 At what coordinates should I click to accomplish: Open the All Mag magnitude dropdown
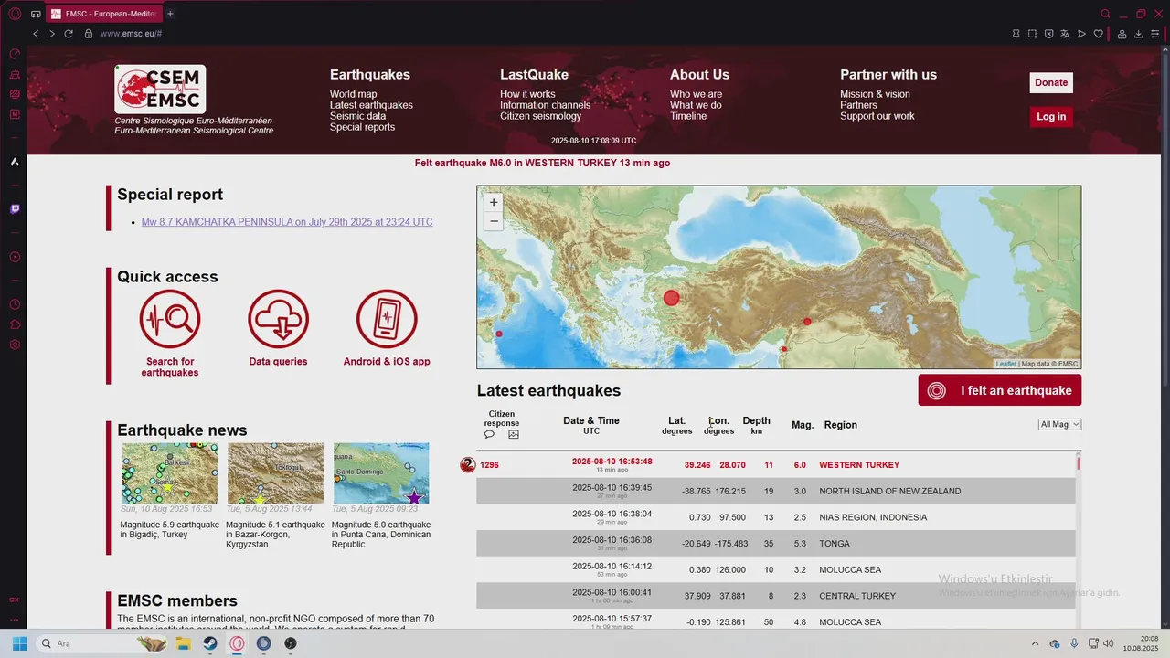1060,424
